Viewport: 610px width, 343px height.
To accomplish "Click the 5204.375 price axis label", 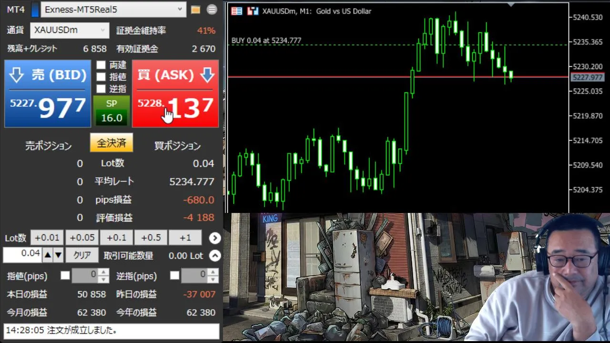I will pyautogui.click(x=589, y=190).
